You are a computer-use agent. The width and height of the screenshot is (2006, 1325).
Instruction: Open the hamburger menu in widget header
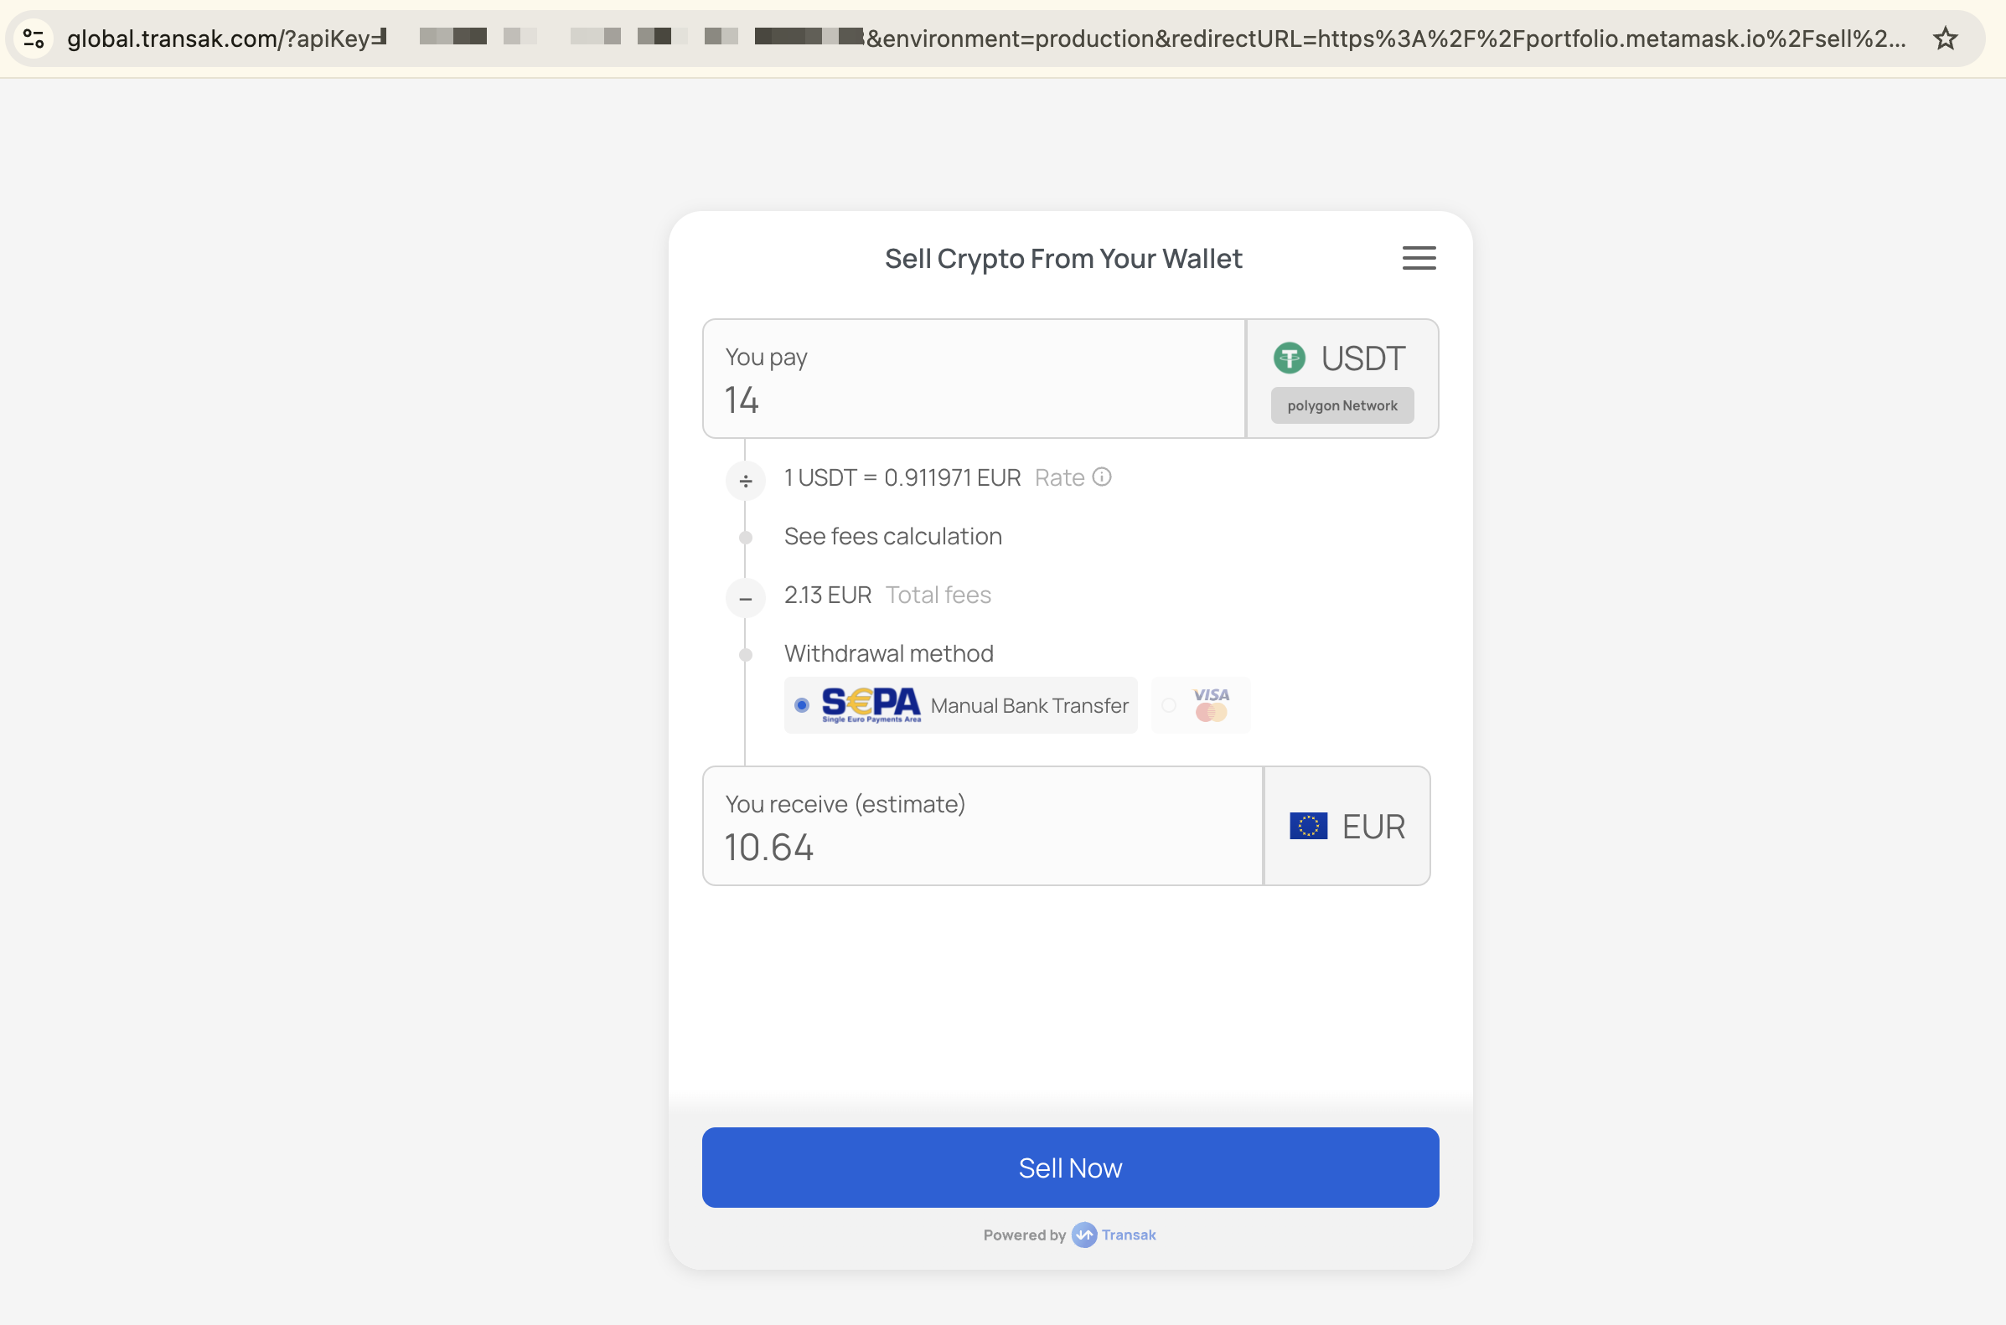[1419, 258]
